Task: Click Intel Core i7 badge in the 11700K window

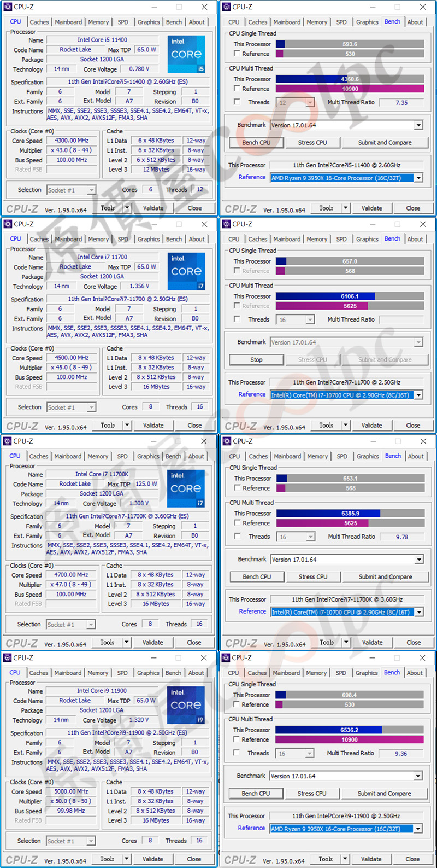Action: click(x=186, y=488)
